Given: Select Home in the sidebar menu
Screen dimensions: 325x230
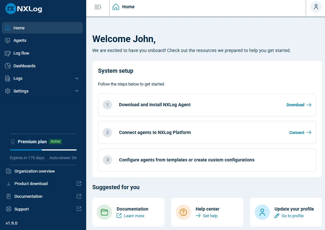Looking at the screenshot, I should [19, 28].
